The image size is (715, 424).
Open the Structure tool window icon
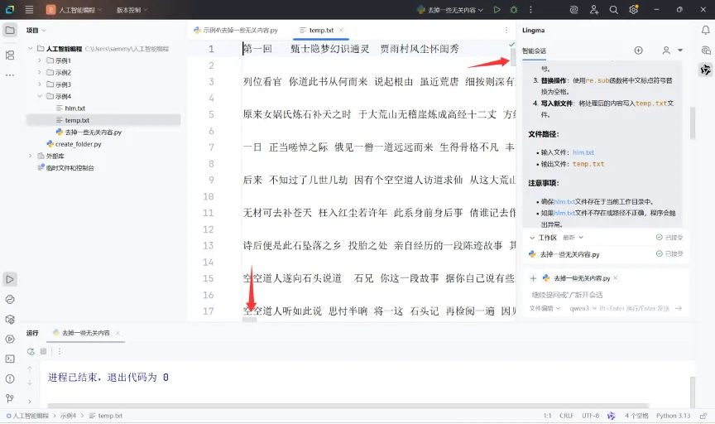coord(10,55)
